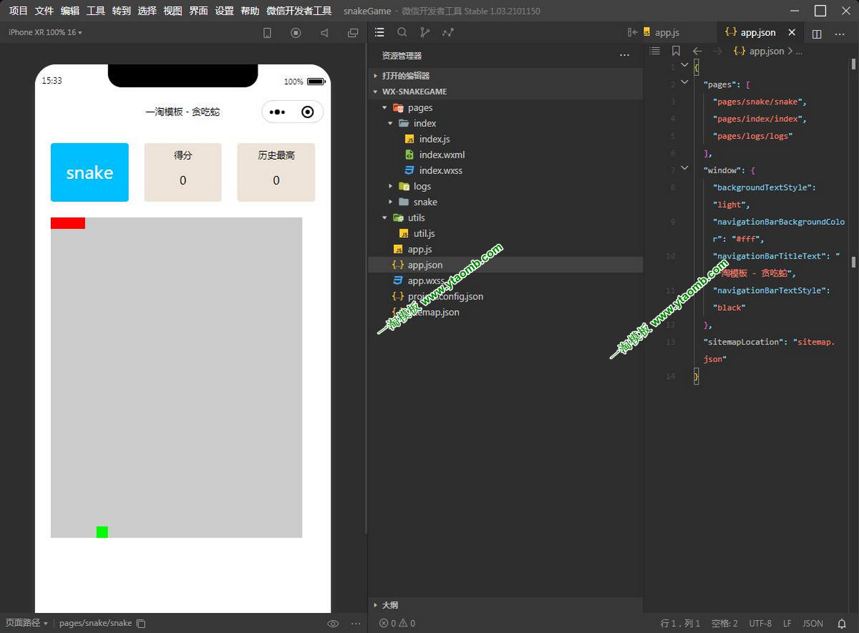The image size is (859, 633).
Task: Open the search icon in the sidebar
Action: tap(402, 32)
